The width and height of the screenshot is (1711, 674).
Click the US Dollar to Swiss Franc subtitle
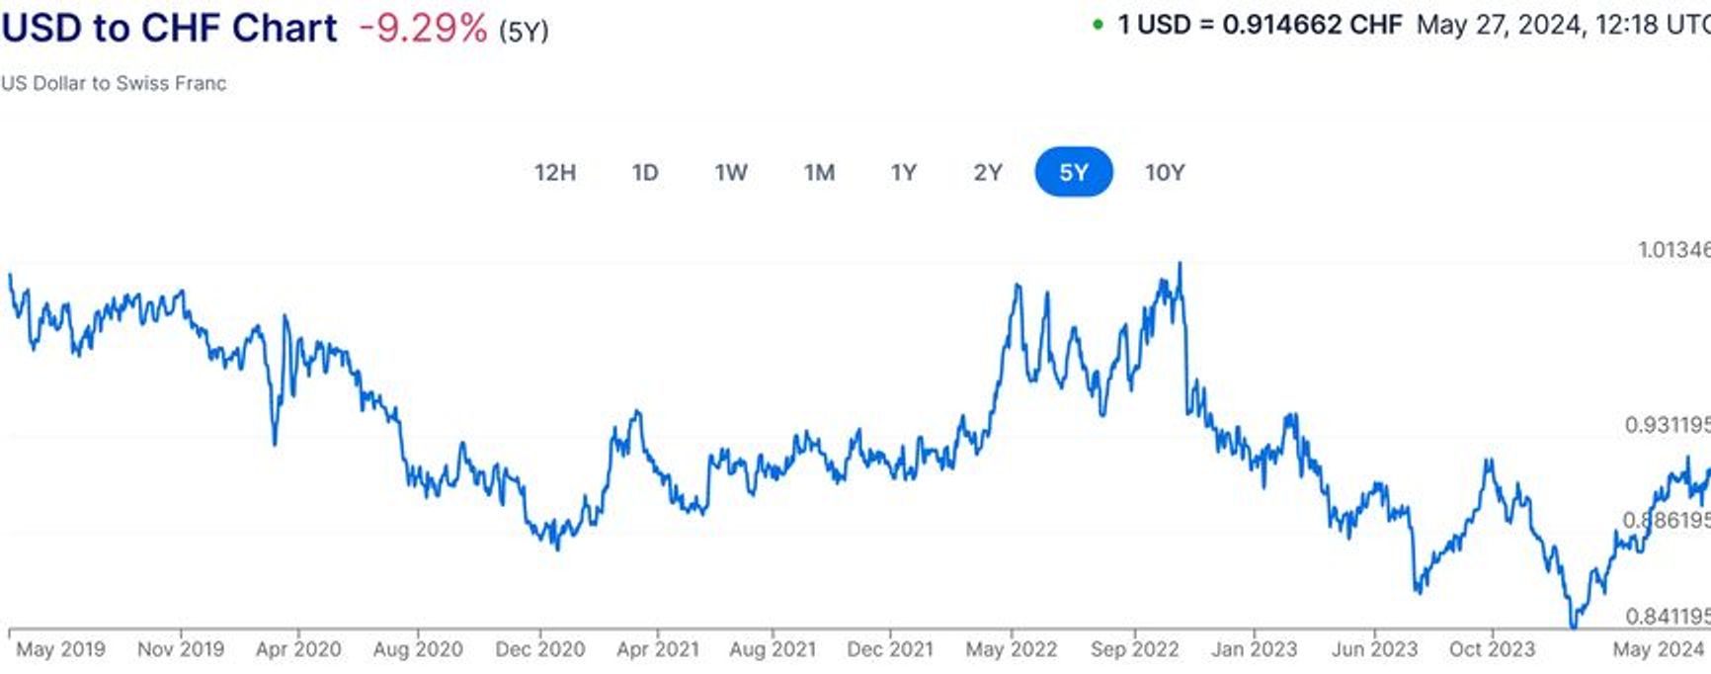(x=114, y=83)
